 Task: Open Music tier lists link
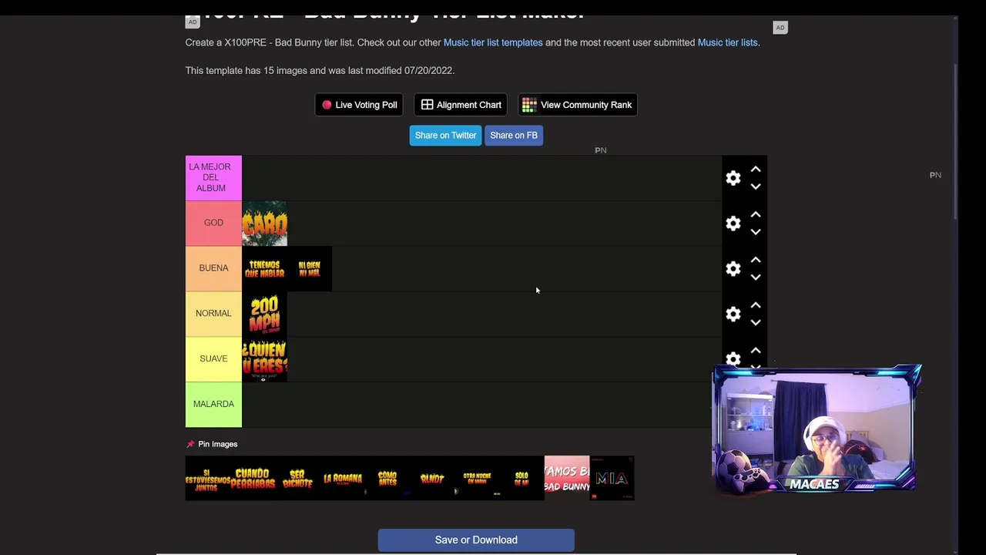tap(728, 42)
